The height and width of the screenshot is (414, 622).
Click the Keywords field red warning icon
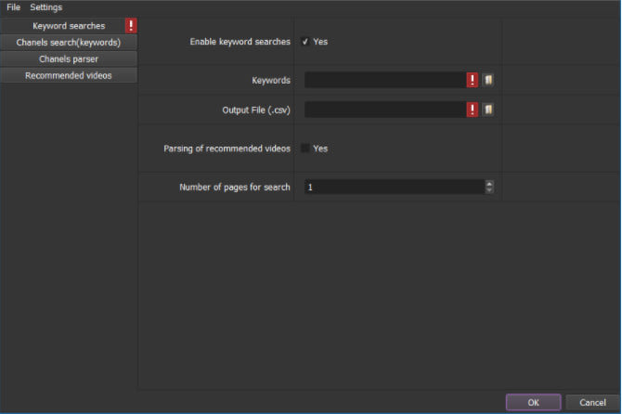tap(473, 80)
